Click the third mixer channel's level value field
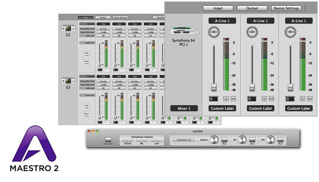This screenshot has height=182, width=319. pyautogui.click(x=290, y=99)
